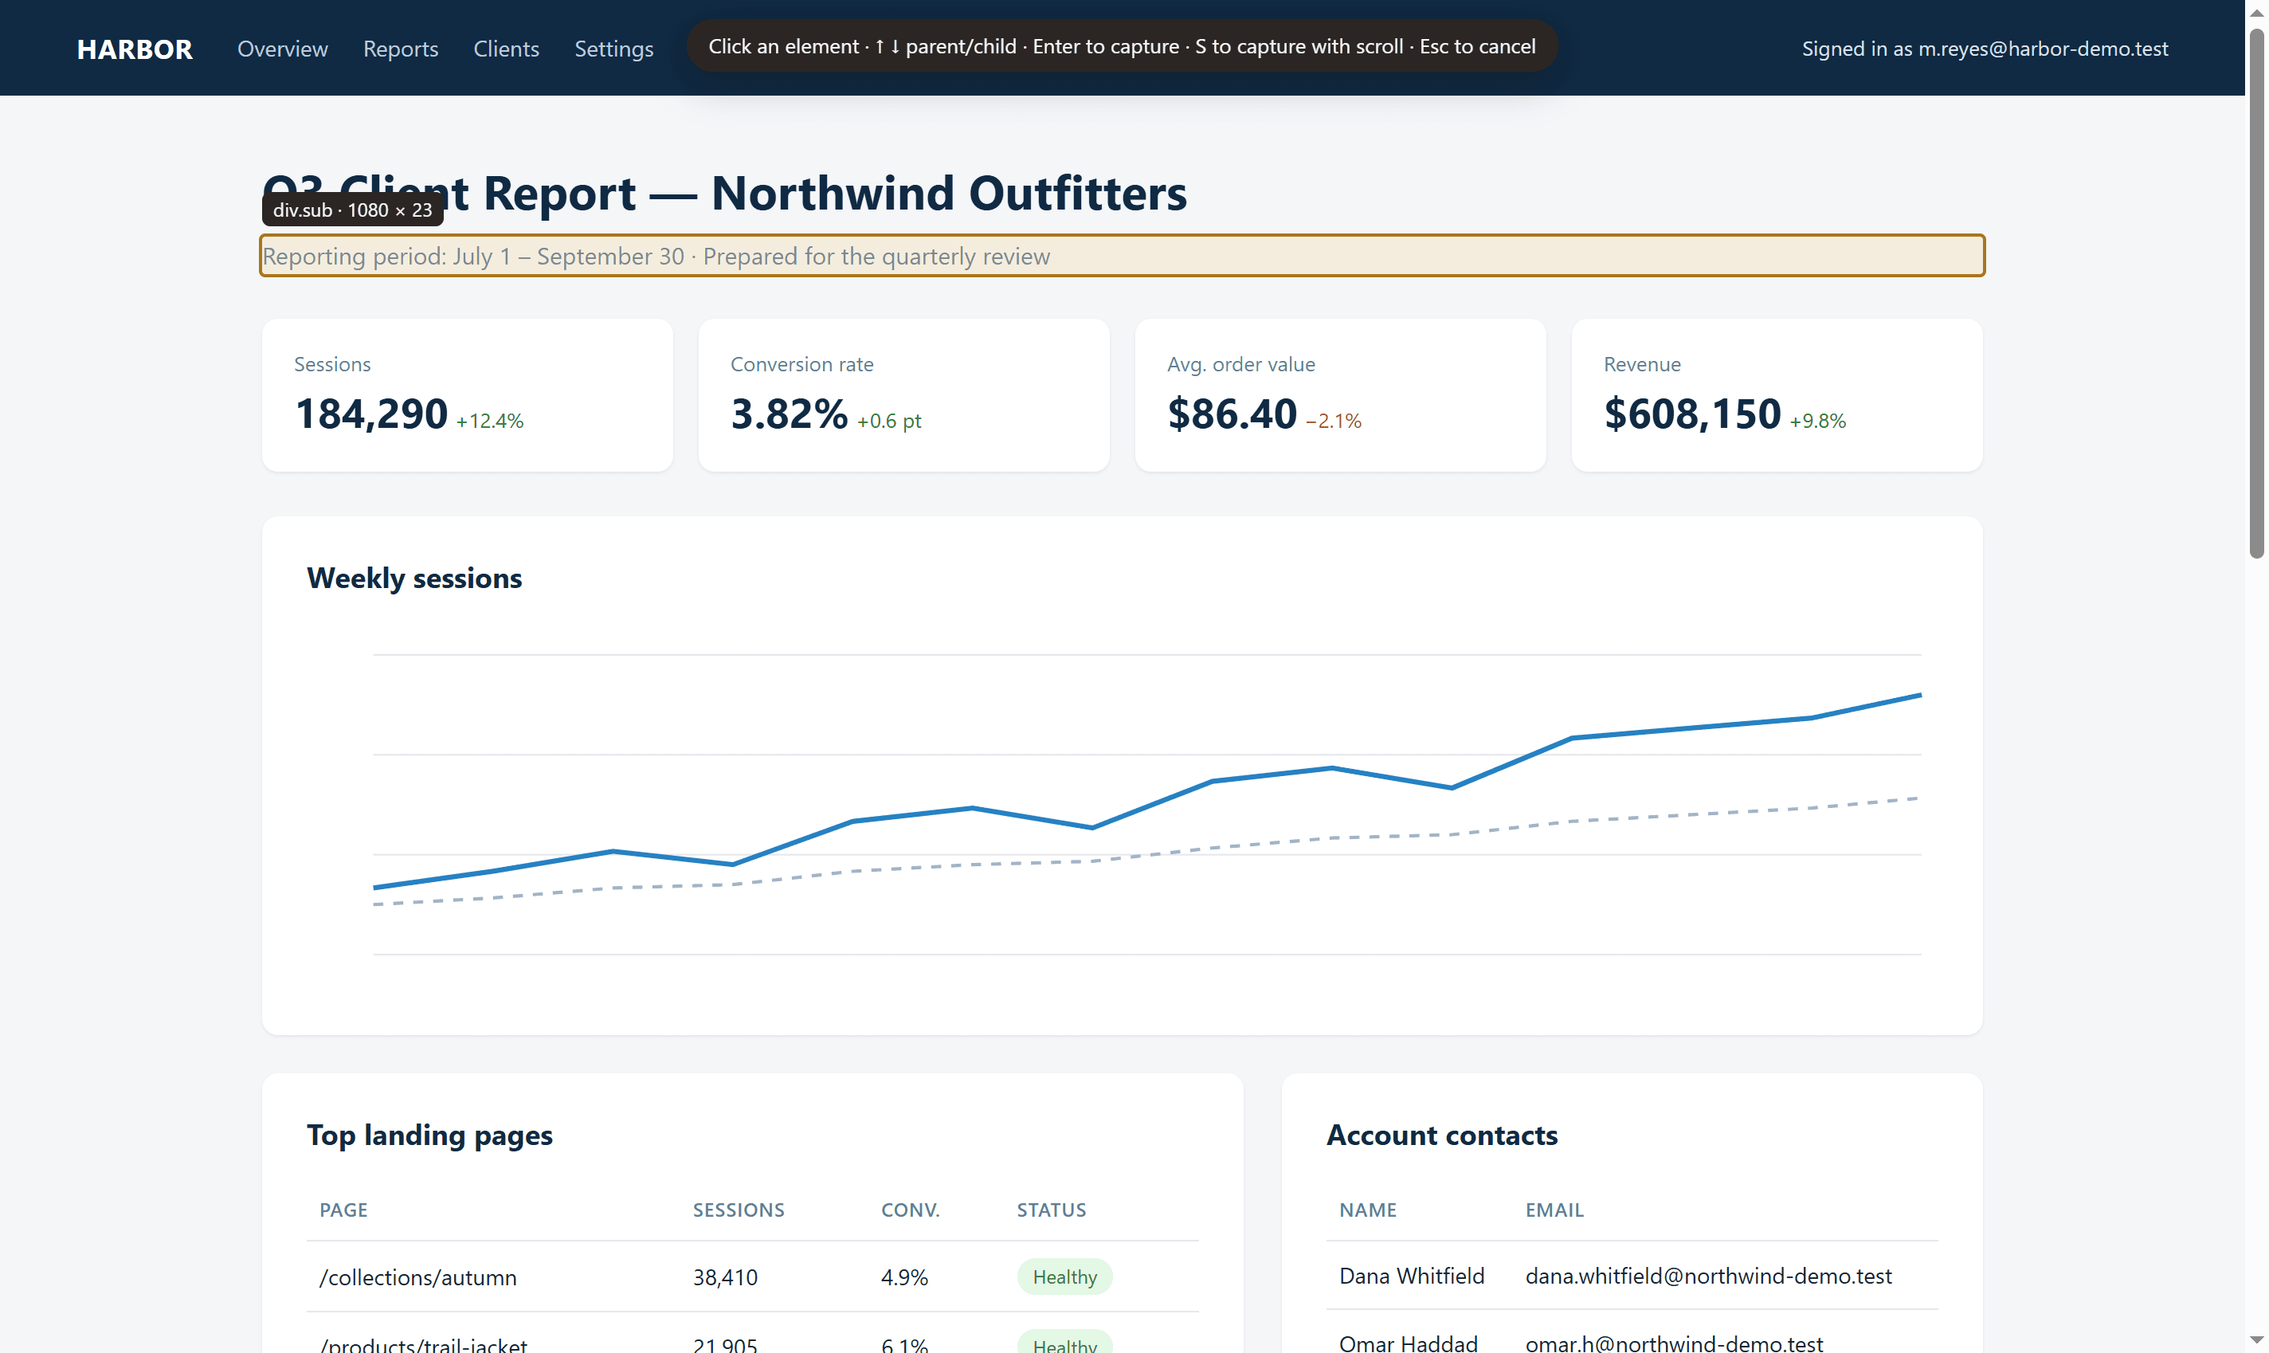
Task: Click the div.sub element size tooltip
Action: point(353,210)
